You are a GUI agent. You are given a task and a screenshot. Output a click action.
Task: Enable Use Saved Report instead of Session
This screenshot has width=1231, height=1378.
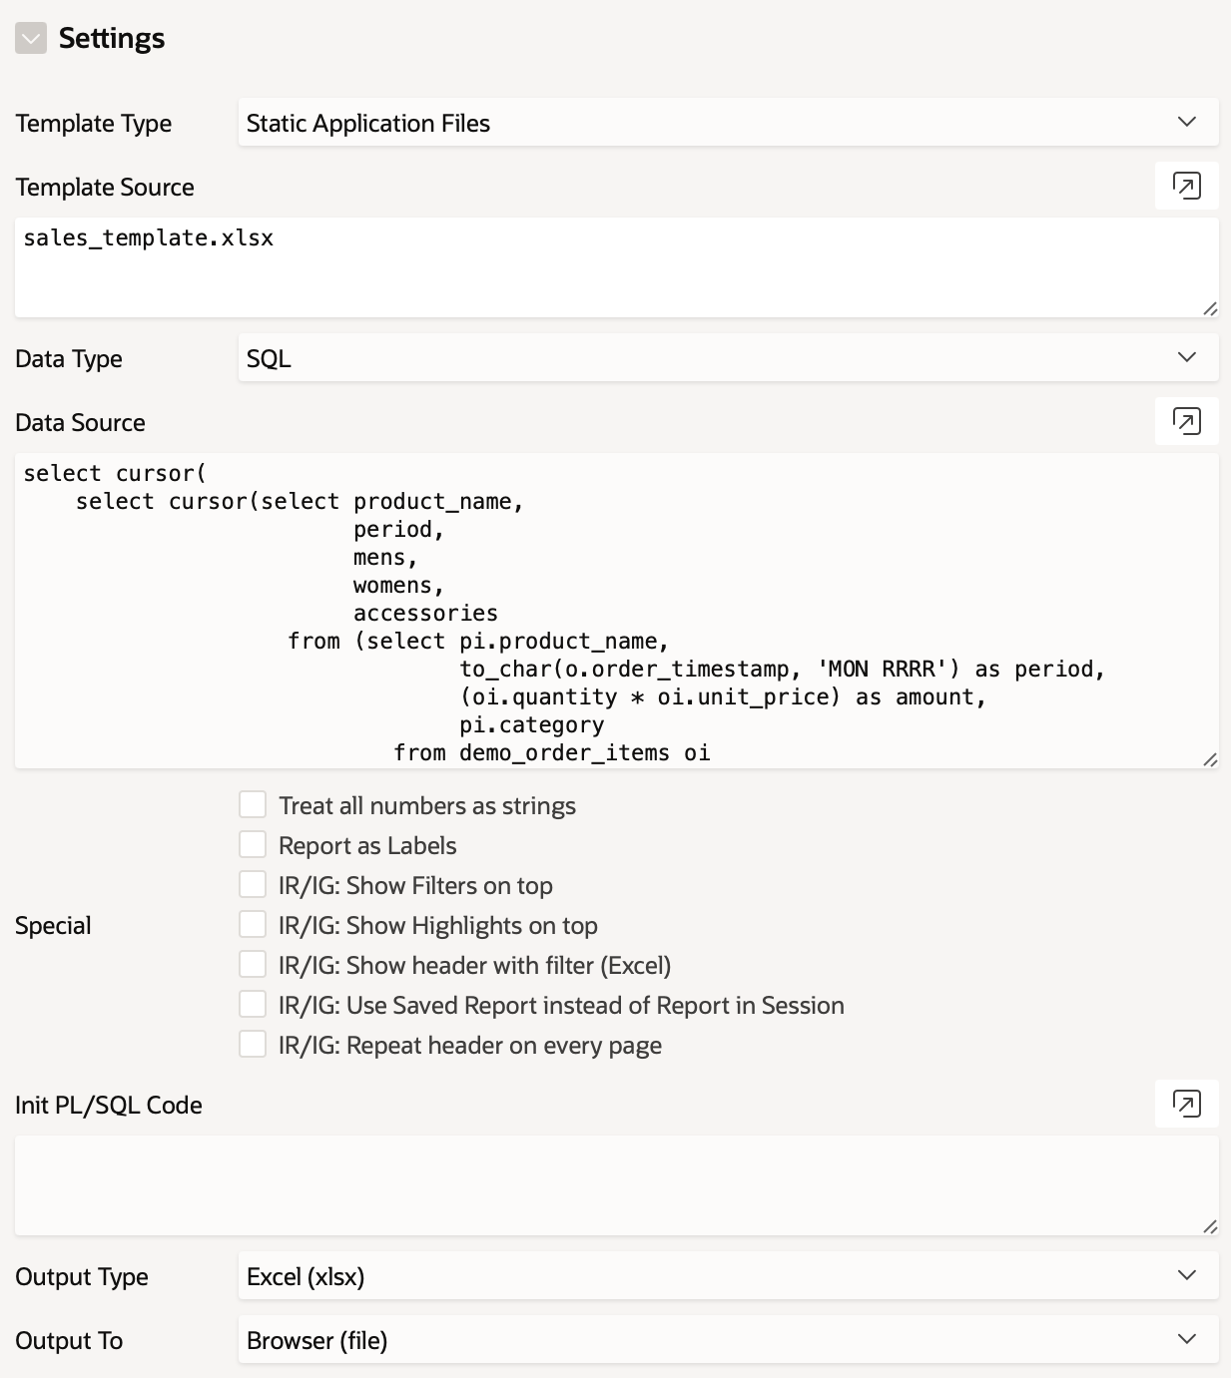[x=253, y=1005]
